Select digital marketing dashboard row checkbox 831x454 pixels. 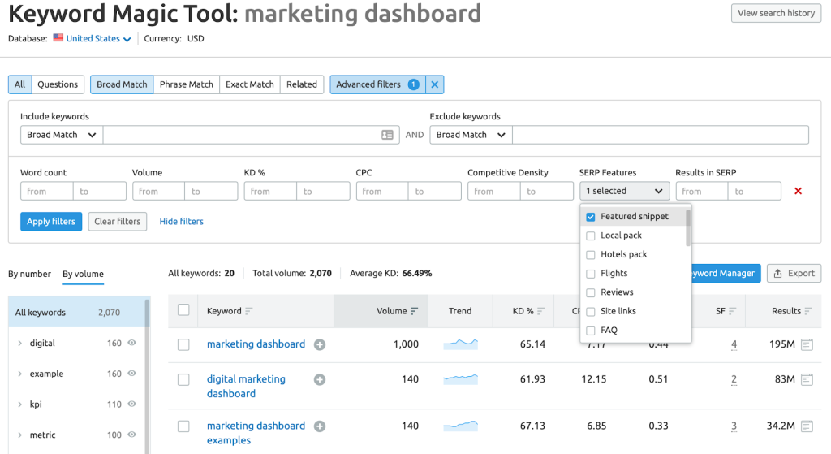tap(183, 380)
